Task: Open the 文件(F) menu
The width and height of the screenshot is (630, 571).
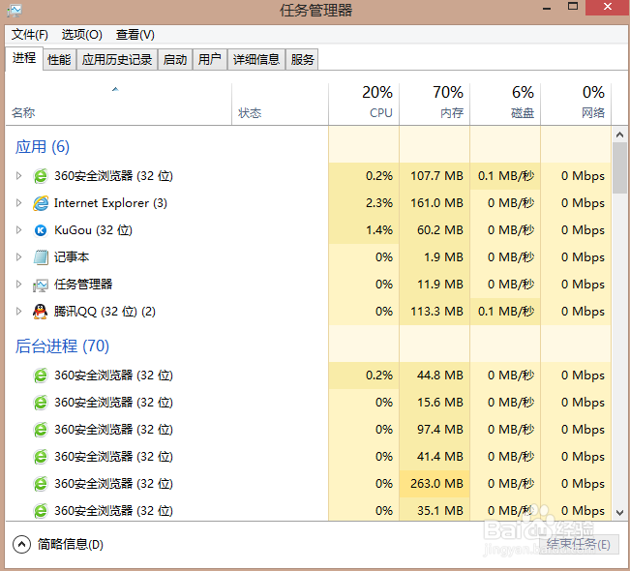Action: click(x=30, y=35)
